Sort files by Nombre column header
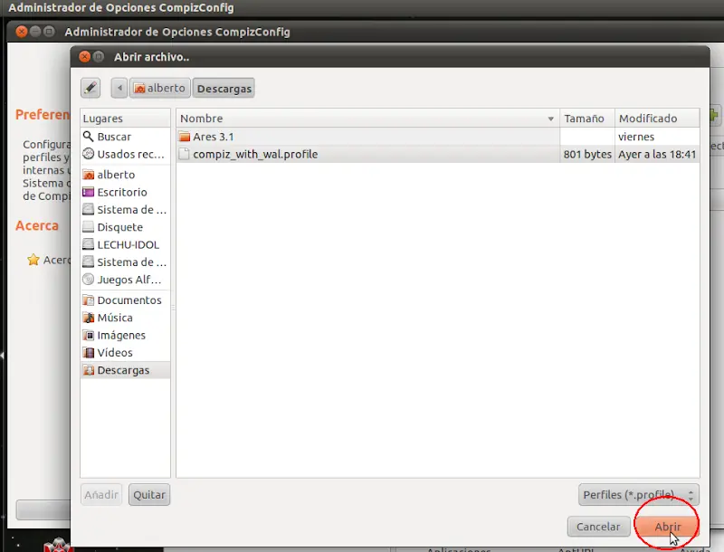 367,119
